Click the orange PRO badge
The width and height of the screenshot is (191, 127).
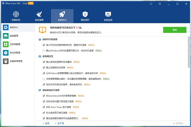[31, 3]
